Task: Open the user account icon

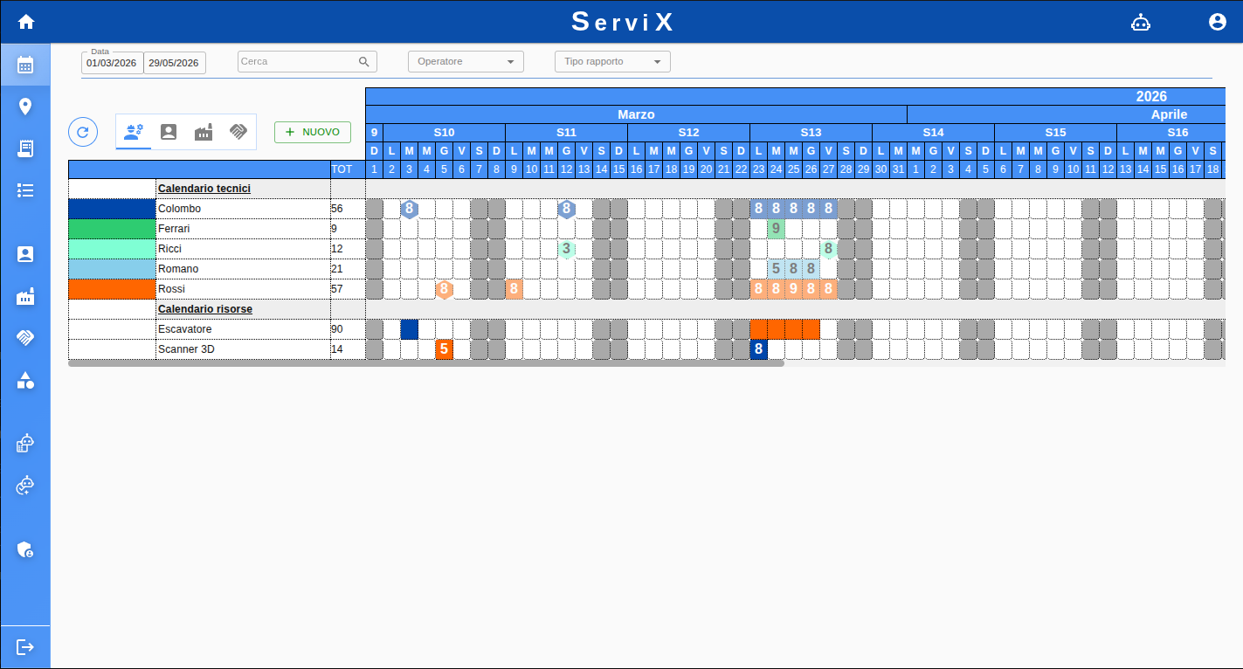Action: click(1218, 23)
